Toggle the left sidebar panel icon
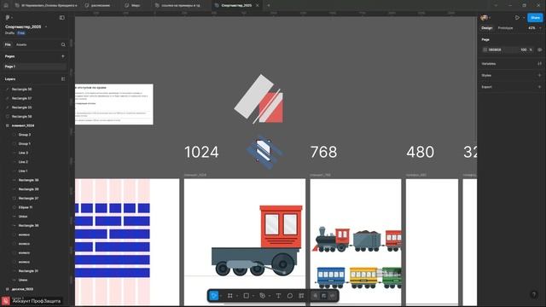This screenshot has width=546, height=307. tap(62, 17)
